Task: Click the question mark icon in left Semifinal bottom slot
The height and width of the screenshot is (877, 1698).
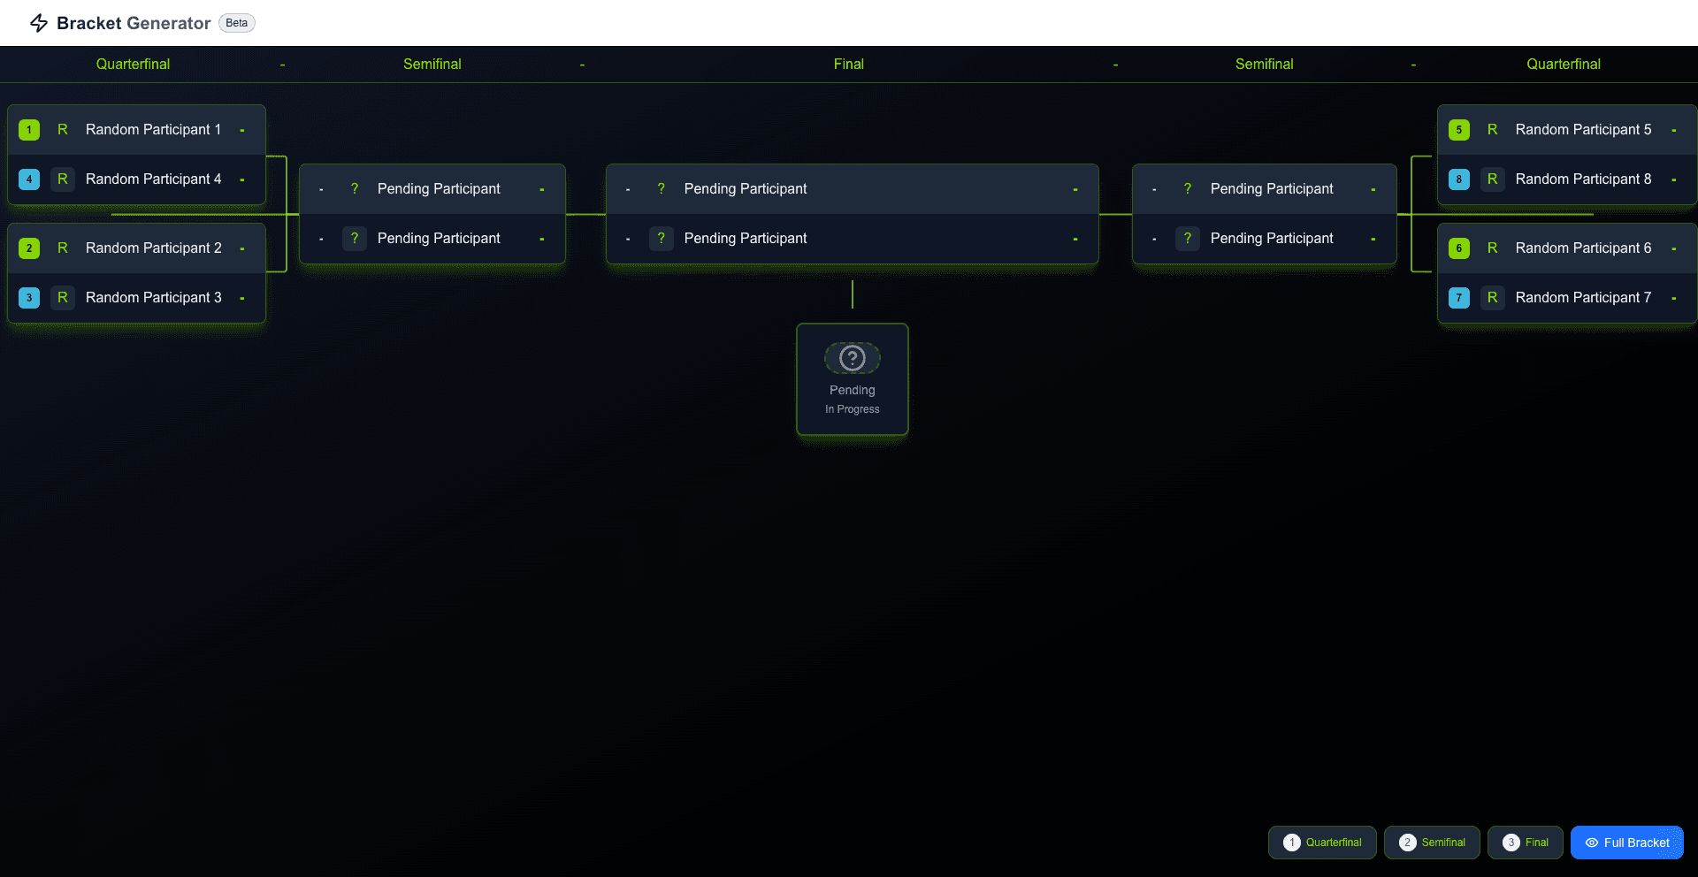Action: click(355, 238)
